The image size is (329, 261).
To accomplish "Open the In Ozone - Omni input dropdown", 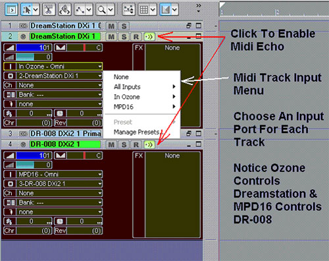I will pyautogui.click(x=53, y=67).
